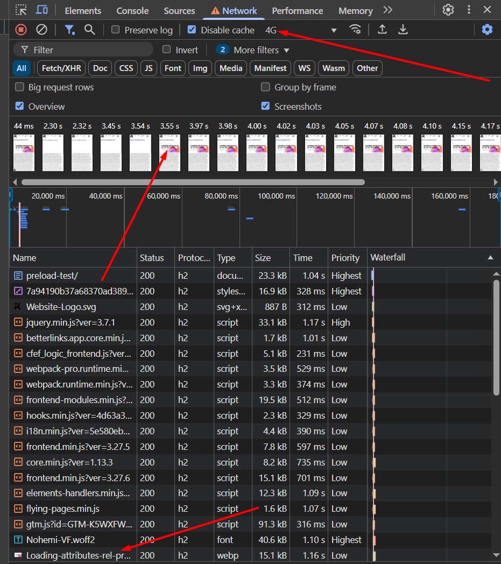Screen dimensions: 501x564
Task: Toggle the device toolbar icon
Action: click(x=42, y=10)
